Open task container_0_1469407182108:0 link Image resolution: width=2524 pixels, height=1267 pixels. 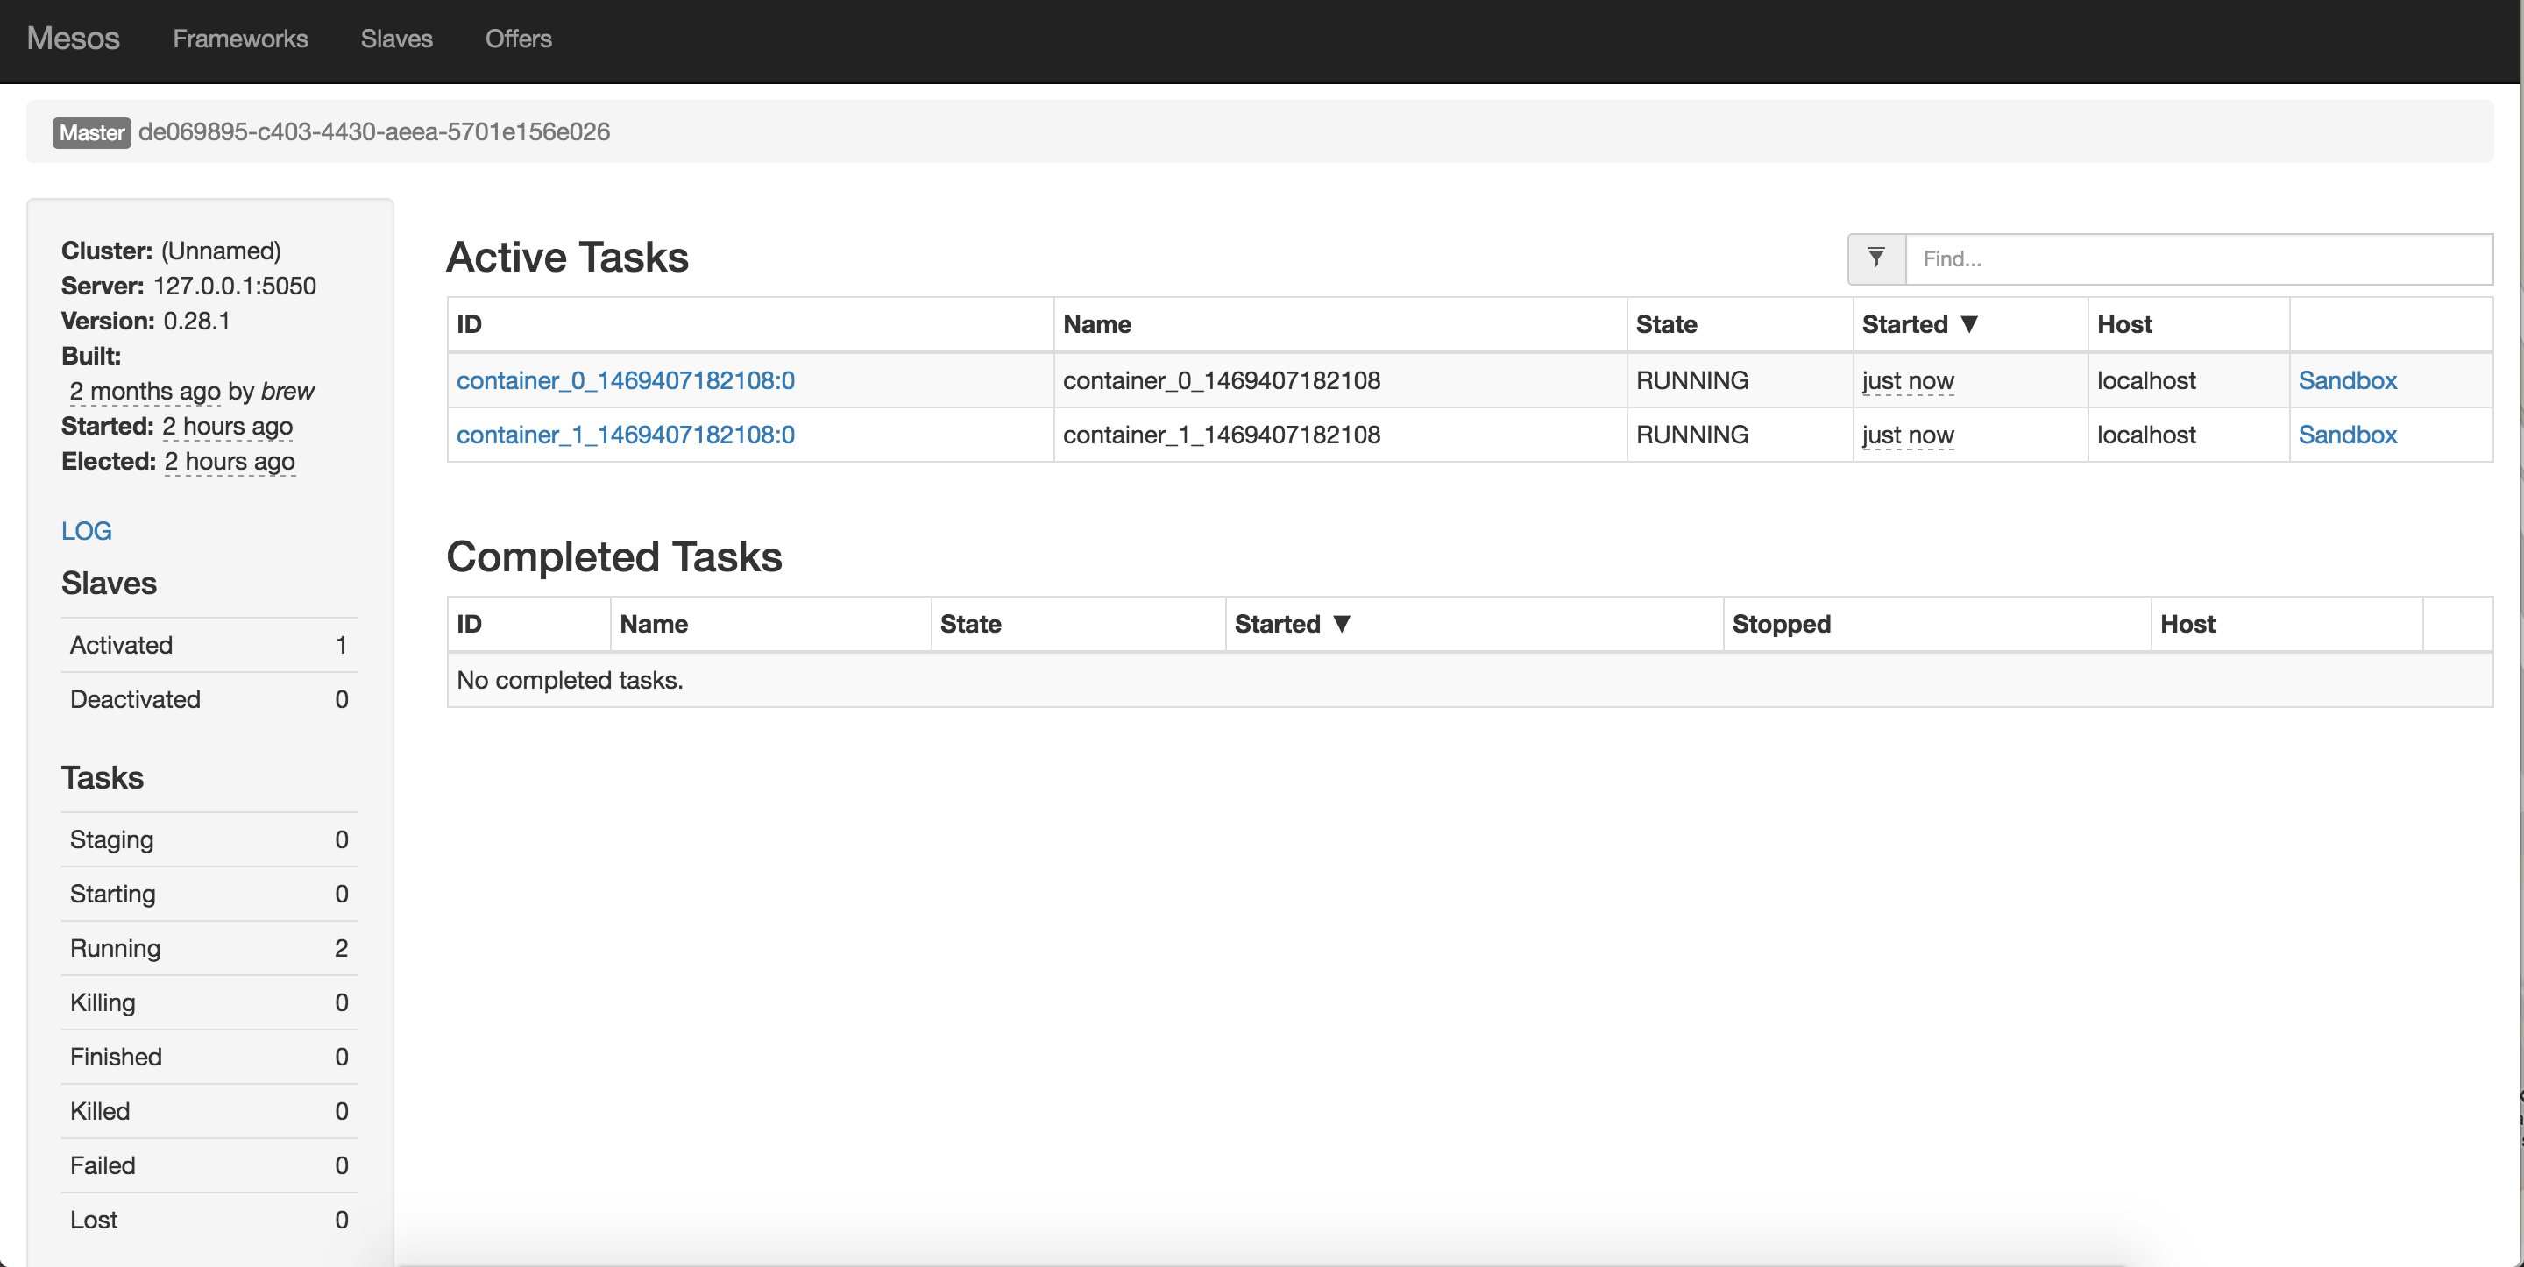[x=625, y=380]
